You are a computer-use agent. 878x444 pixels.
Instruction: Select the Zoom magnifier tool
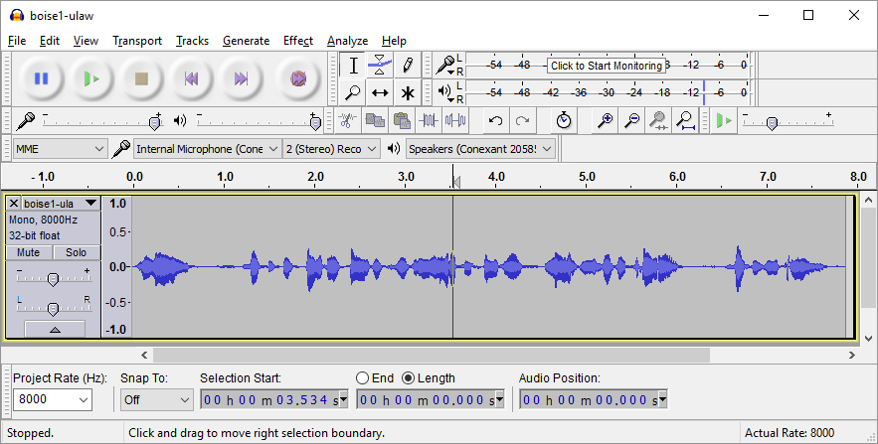353,92
